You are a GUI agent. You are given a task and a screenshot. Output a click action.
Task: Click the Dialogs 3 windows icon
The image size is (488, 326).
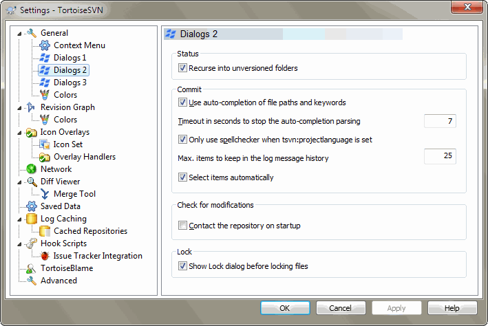[x=45, y=83]
